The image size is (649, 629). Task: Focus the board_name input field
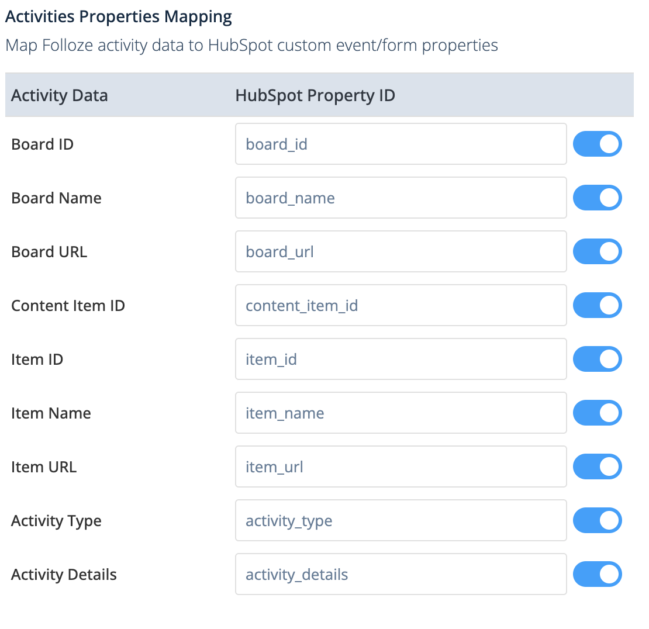[401, 198]
